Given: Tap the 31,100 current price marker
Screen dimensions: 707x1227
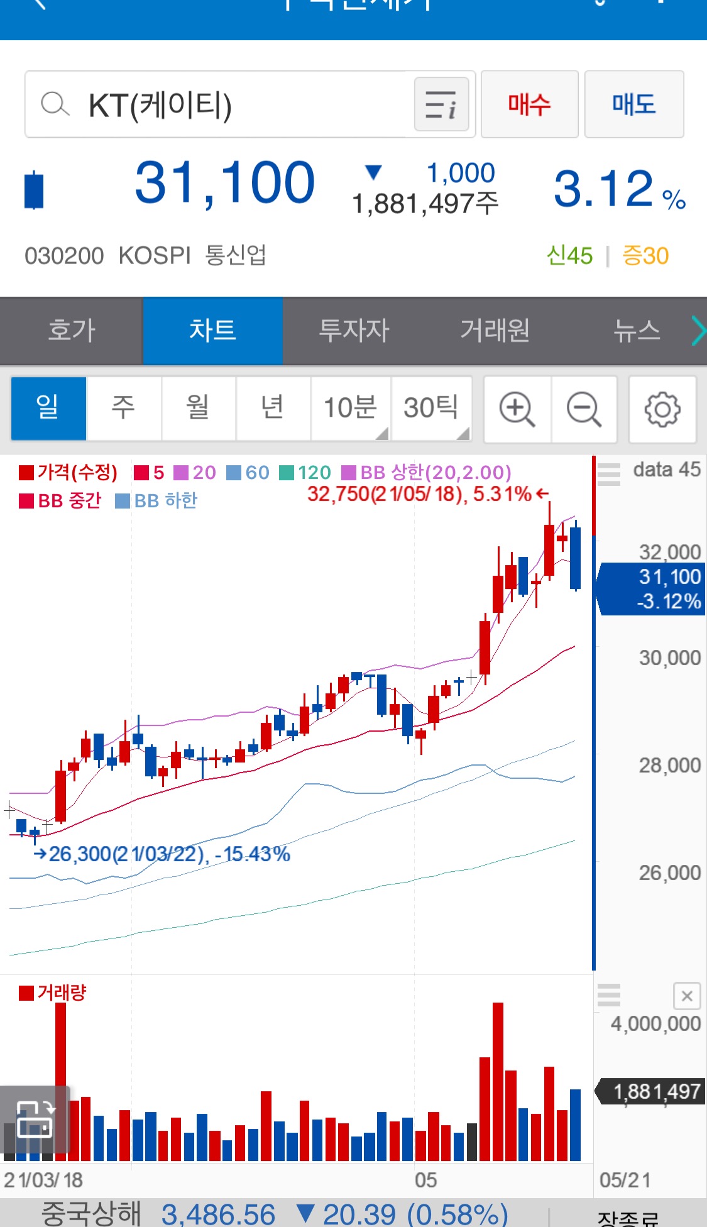Looking at the screenshot, I should 650,589.
